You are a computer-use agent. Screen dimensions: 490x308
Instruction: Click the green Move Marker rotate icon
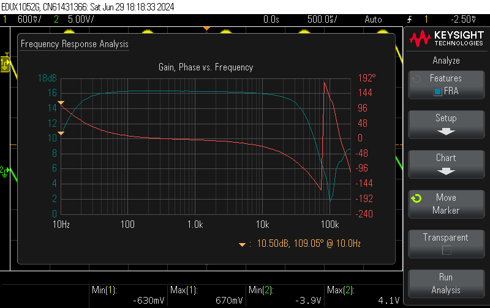[417, 198]
